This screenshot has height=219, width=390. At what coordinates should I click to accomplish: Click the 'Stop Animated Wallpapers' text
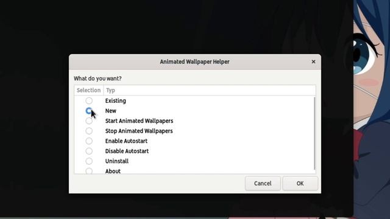pyautogui.click(x=139, y=131)
